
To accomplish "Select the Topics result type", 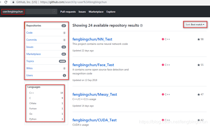I will [46, 61].
